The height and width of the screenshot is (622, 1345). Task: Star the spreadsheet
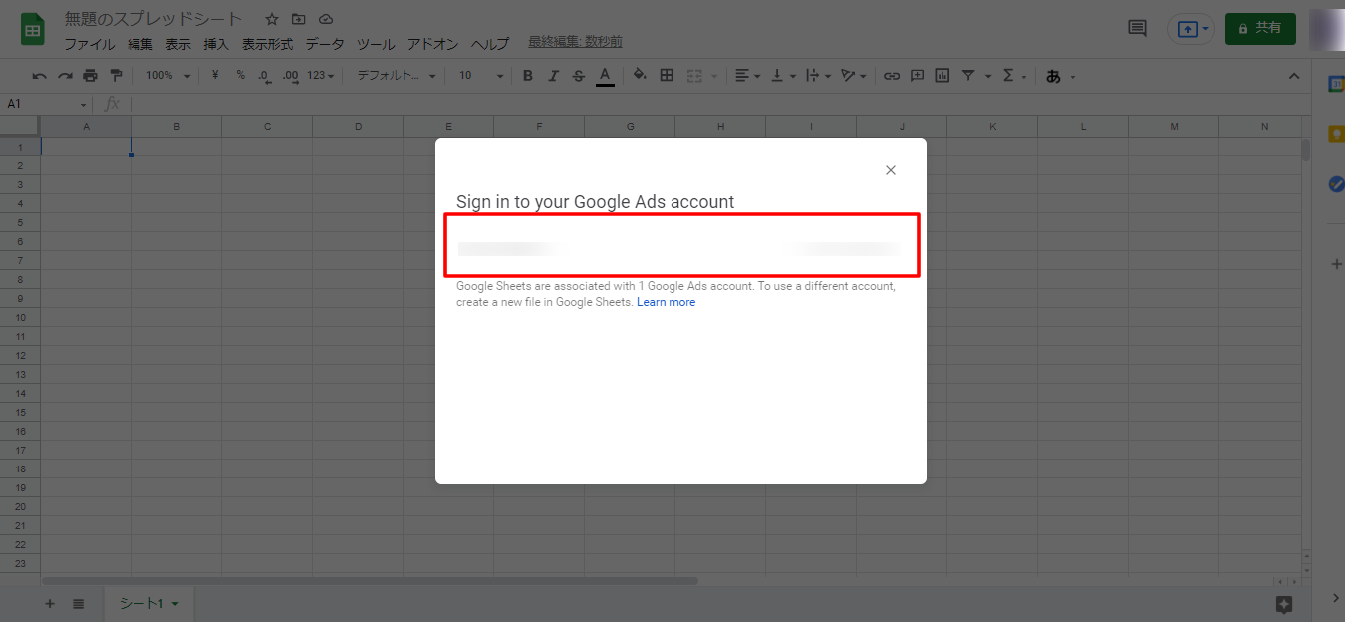272,19
